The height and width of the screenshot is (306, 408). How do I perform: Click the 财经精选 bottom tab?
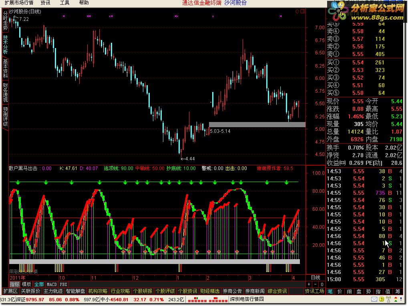(210, 291)
